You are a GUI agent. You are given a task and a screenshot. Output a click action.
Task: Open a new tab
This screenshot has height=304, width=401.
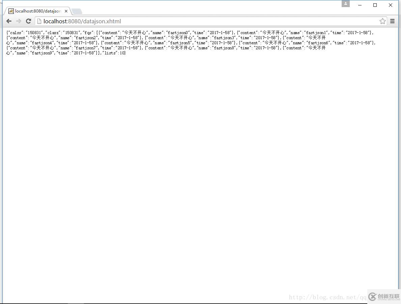pos(77,11)
